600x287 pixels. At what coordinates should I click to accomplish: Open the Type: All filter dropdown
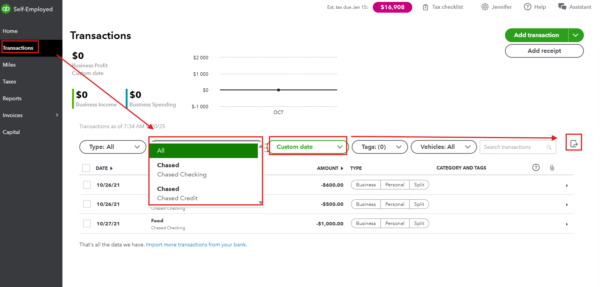(113, 147)
